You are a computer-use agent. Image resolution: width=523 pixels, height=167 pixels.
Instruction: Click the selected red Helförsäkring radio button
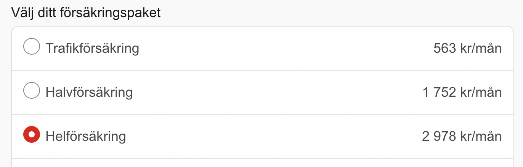click(32, 135)
